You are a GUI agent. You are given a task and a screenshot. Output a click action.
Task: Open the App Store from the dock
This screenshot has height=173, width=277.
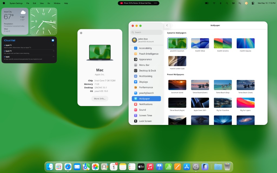[187, 167]
